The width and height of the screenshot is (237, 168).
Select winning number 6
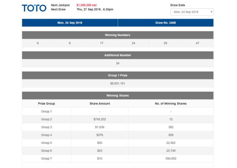[x=38, y=43]
